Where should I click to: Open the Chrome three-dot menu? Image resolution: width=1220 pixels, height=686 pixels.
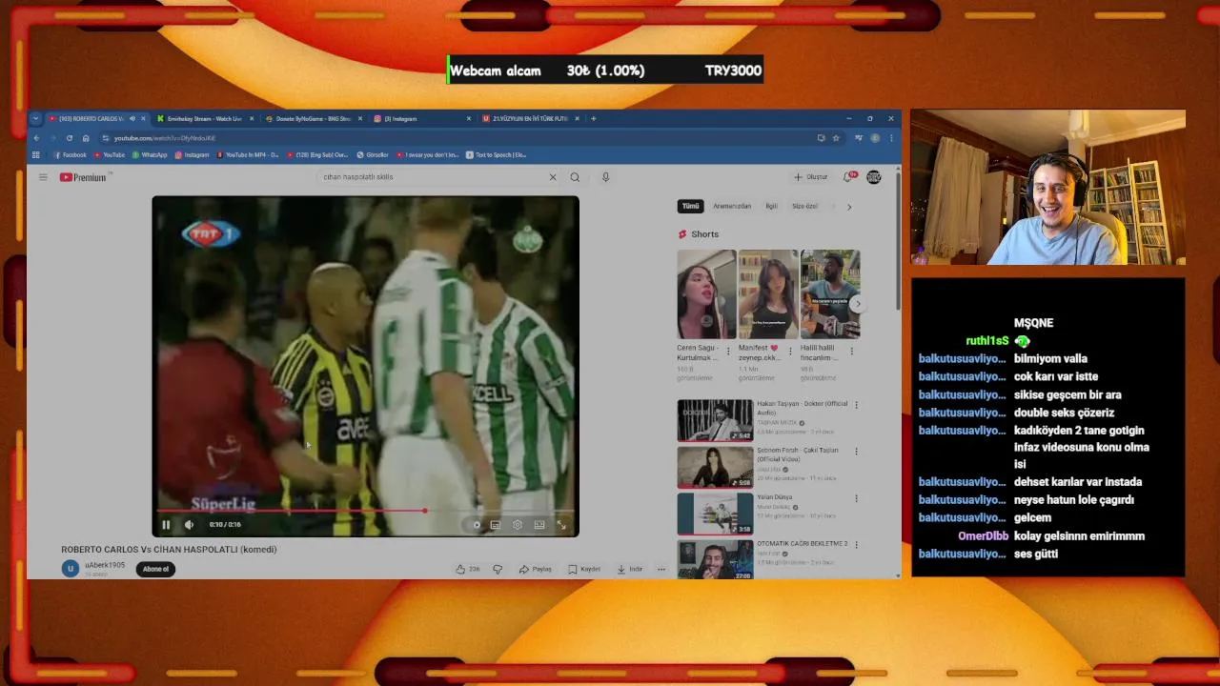click(x=891, y=138)
